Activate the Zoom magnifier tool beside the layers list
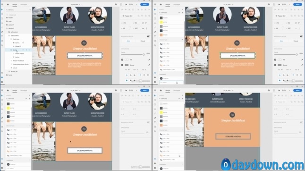The image size is (305, 171). pyautogui.click(x=2, y=45)
